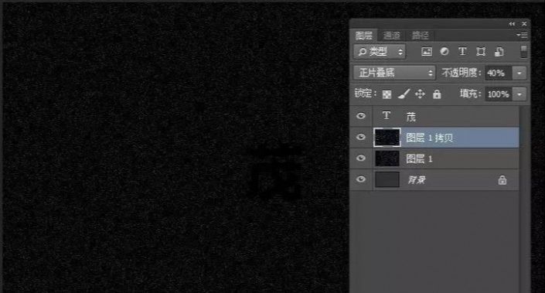The image size is (545, 293).
Task: Click the text layer T icon
Action: click(x=387, y=116)
